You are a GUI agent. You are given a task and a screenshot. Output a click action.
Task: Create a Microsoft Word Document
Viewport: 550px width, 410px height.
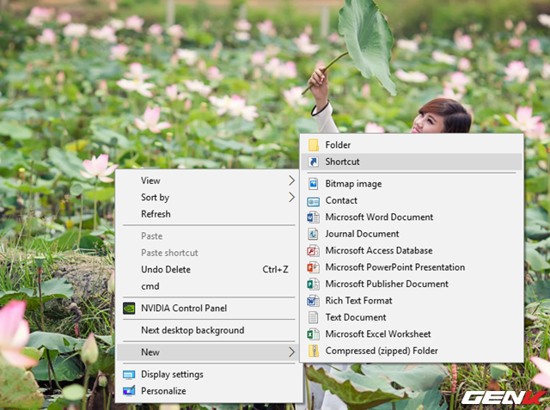(412, 217)
